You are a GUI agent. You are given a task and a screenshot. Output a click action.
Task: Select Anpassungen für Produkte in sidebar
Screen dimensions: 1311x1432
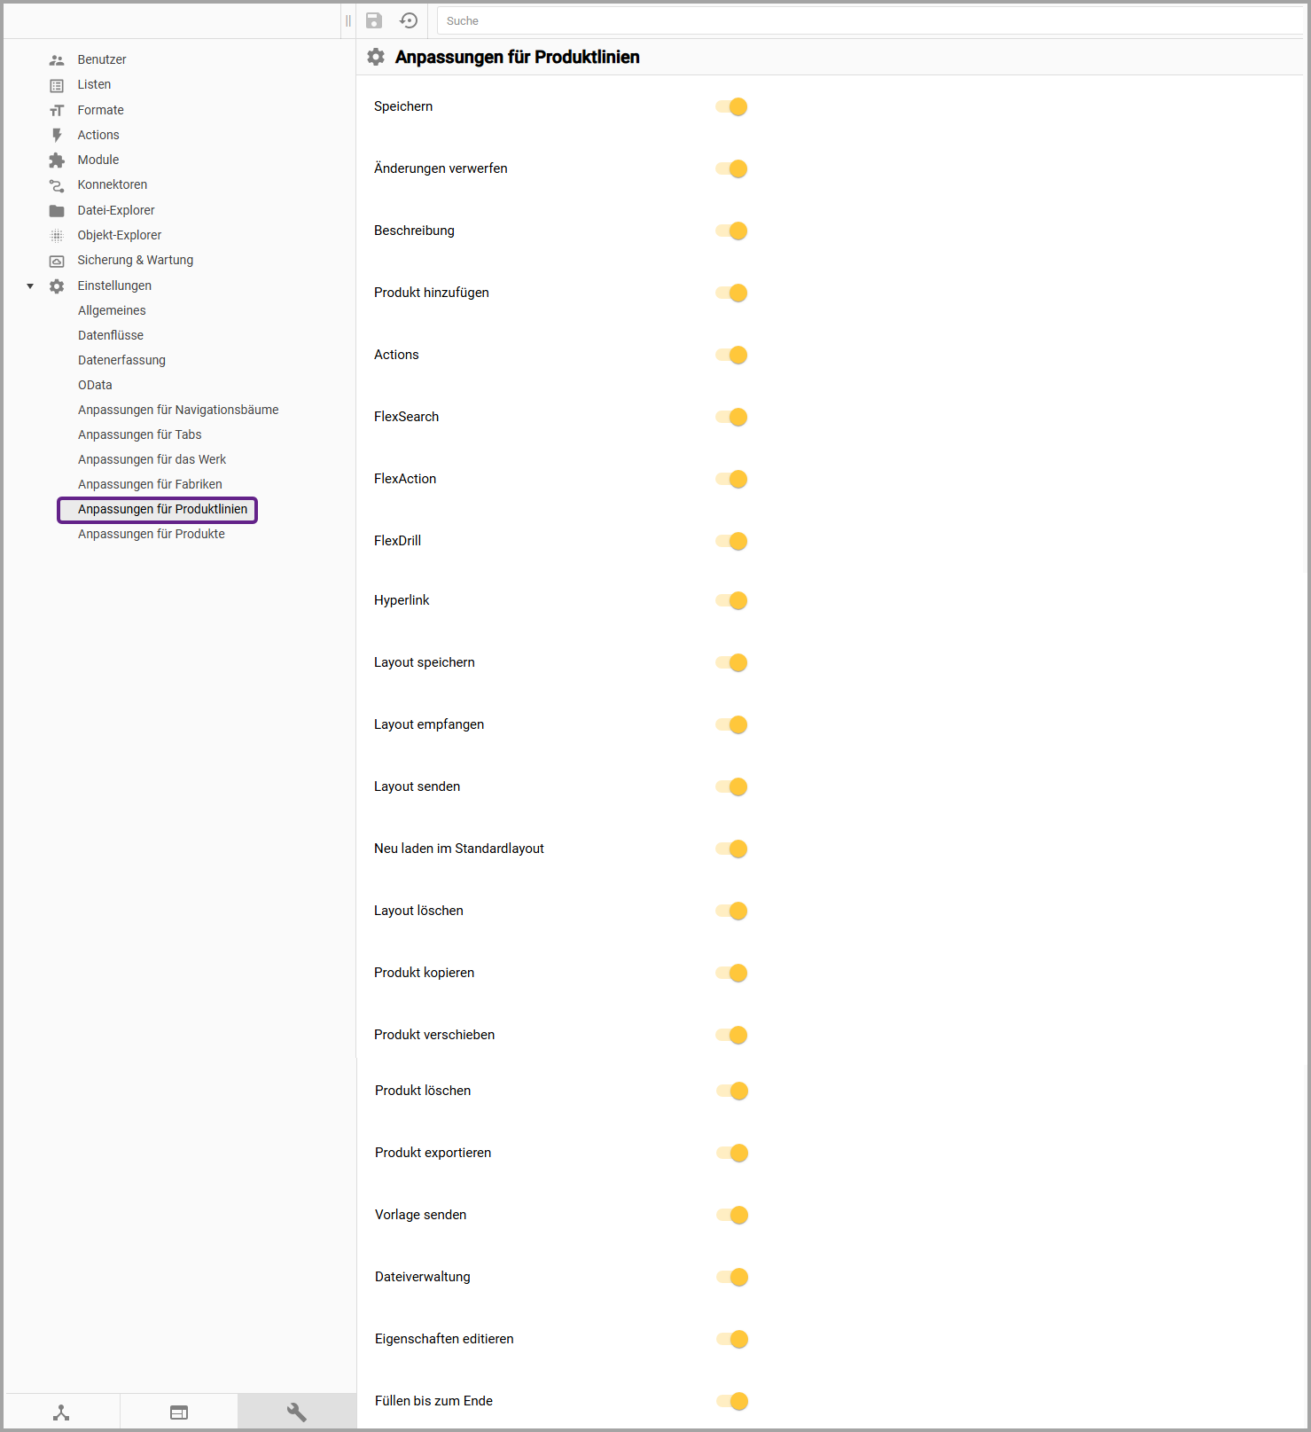click(152, 534)
